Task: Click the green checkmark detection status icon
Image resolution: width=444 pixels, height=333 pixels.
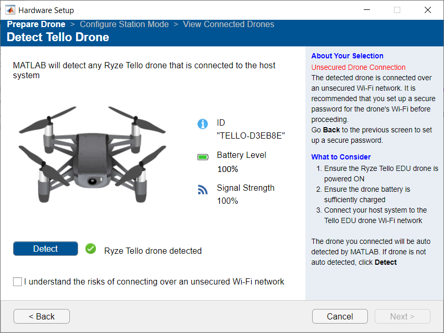Action: (91, 249)
